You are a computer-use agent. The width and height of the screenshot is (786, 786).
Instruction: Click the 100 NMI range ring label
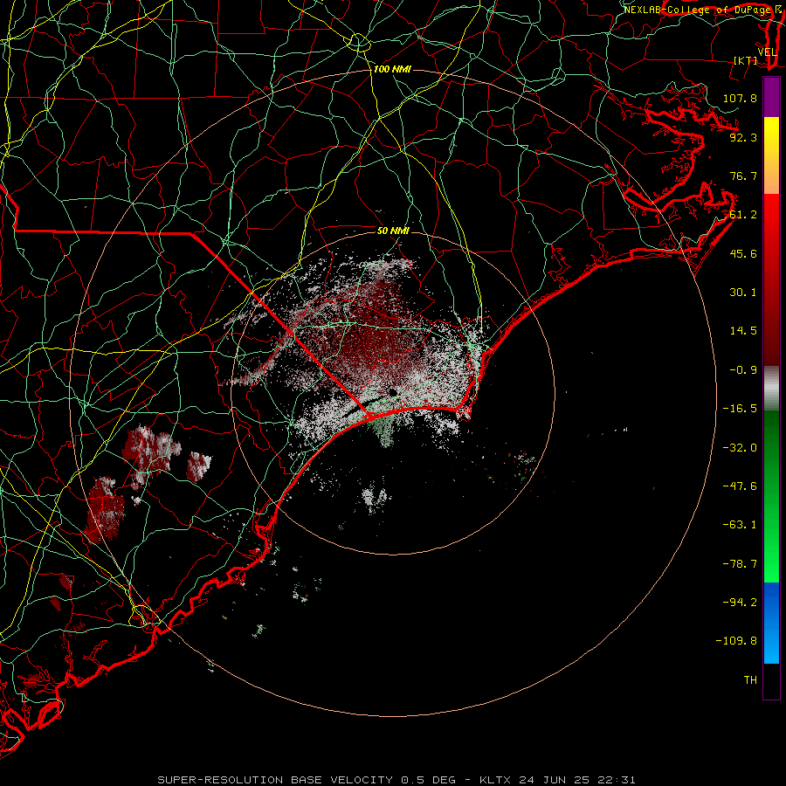tap(392, 69)
